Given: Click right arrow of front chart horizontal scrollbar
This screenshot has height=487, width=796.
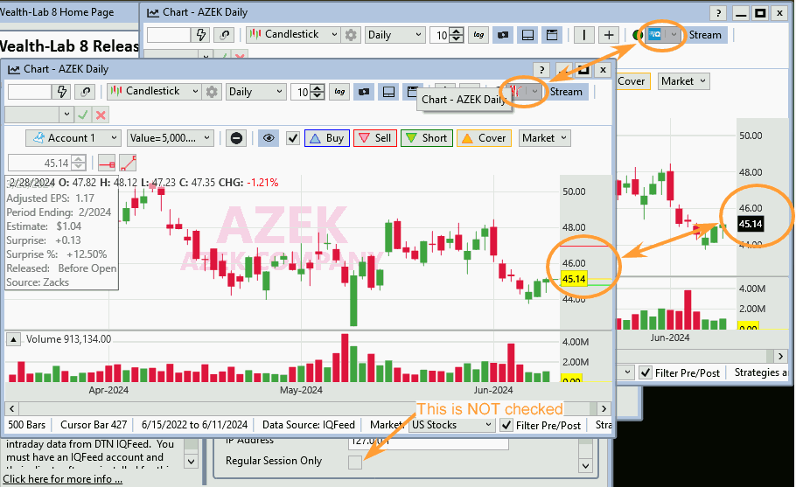Looking at the screenshot, I should [x=604, y=409].
